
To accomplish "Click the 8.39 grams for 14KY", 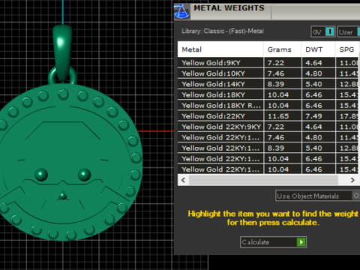I will [276, 84].
